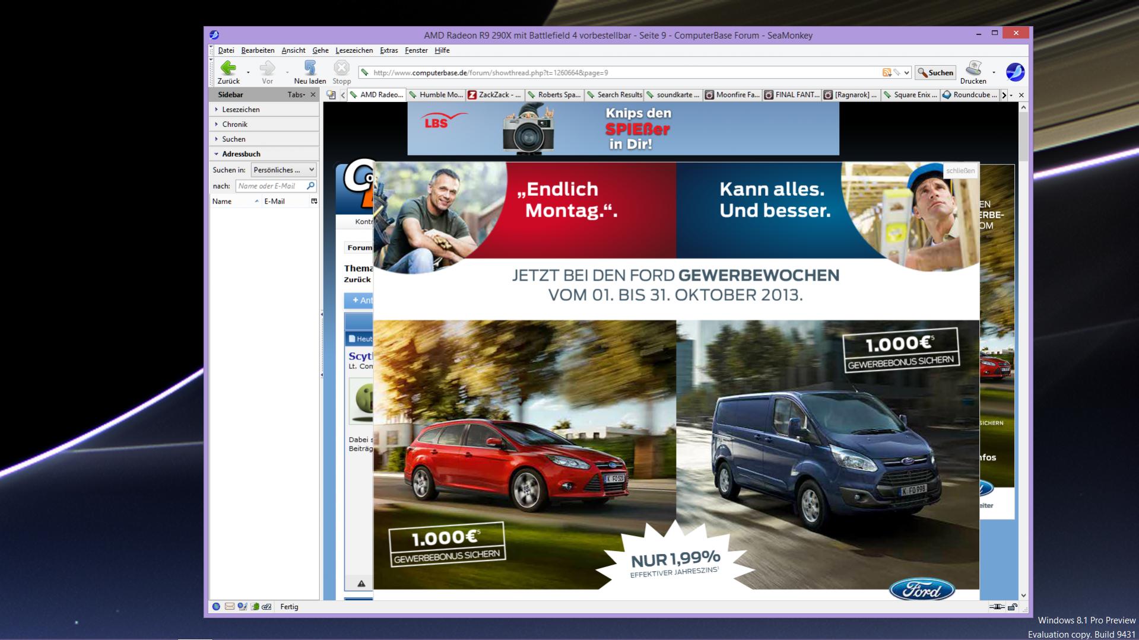Open the URL bar history dropdown
Screen dimensions: 1139x640
coord(907,72)
